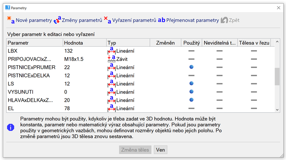Click the blue info icon

(x=11, y=127)
